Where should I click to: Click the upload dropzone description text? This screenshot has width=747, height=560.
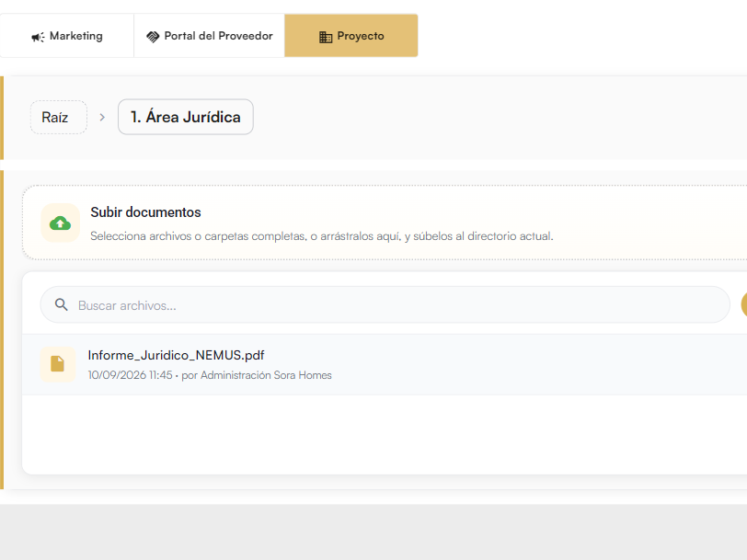(322, 236)
